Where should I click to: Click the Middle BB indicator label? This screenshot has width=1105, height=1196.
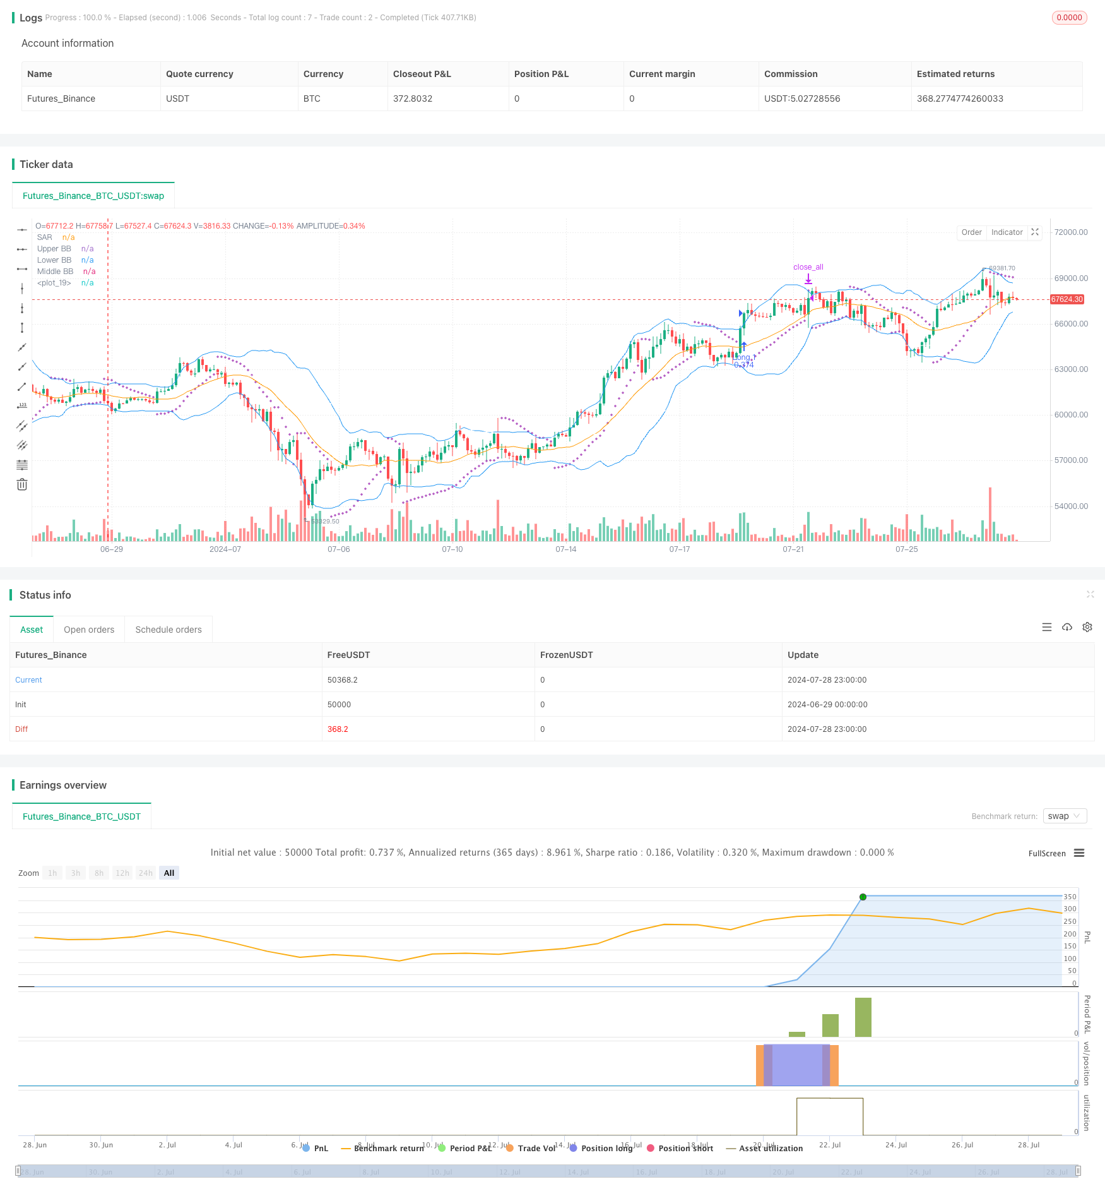point(56,272)
